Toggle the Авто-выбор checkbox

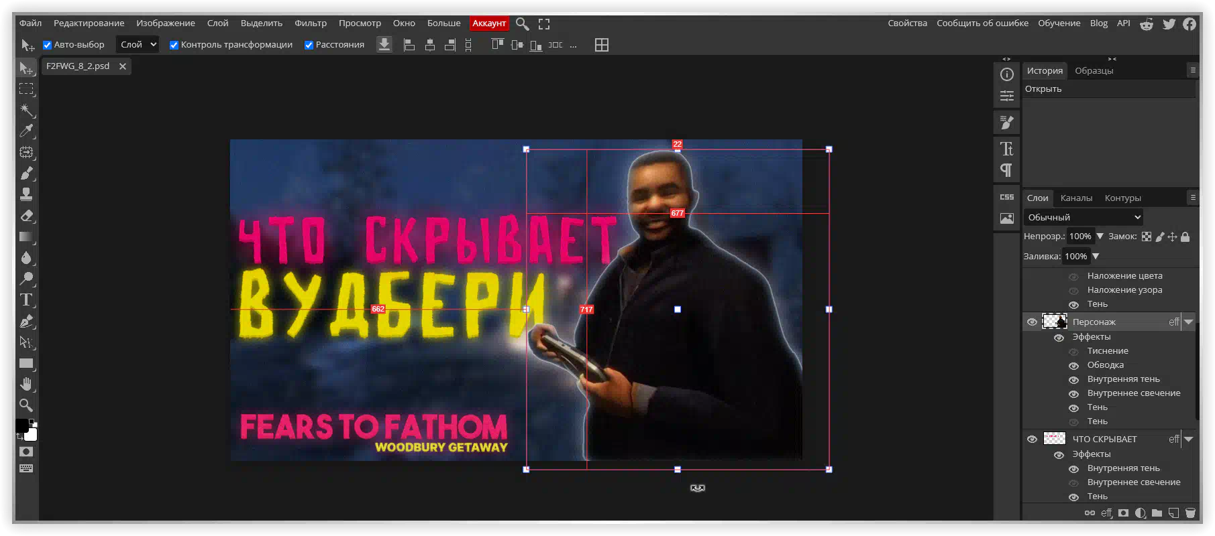48,45
